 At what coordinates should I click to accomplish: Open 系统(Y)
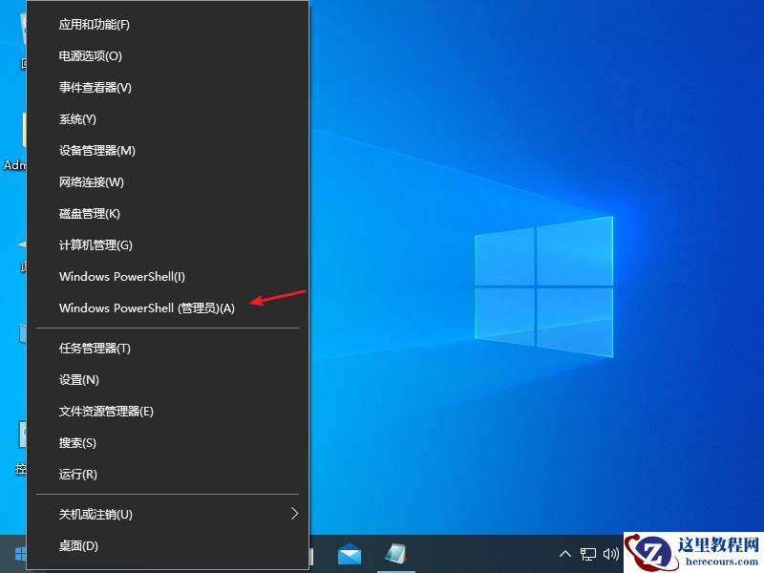pos(76,118)
